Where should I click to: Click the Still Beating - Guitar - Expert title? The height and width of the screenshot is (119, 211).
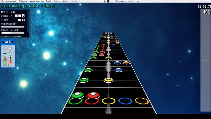point(28,6)
